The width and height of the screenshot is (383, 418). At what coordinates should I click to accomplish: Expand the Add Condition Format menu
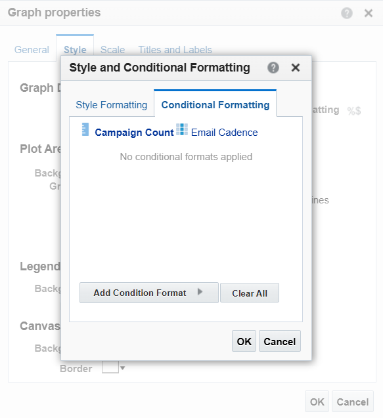pyautogui.click(x=149, y=293)
